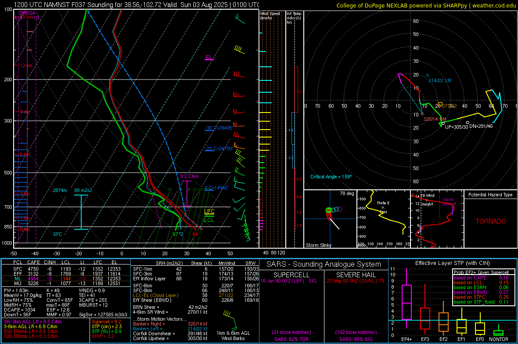518x344 pixels.
Task: Click the yellow LFC label on skew-T
Action: pyautogui.click(x=209, y=211)
